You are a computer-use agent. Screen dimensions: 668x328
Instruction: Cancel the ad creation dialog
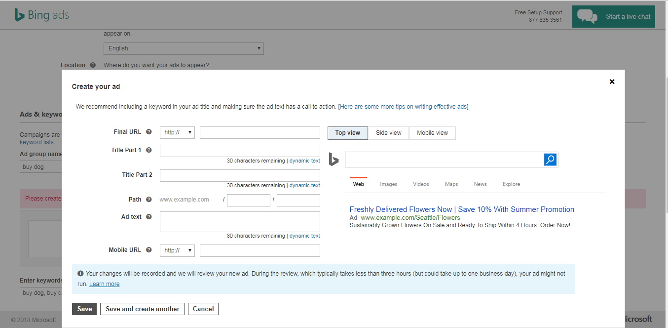tap(203, 309)
